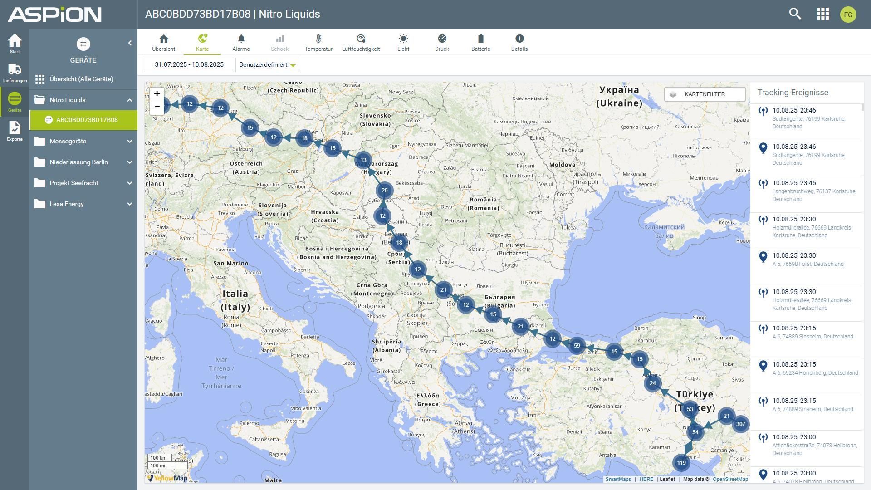
Task: Click the search magnifier icon
Action: [x=795, y=14]
